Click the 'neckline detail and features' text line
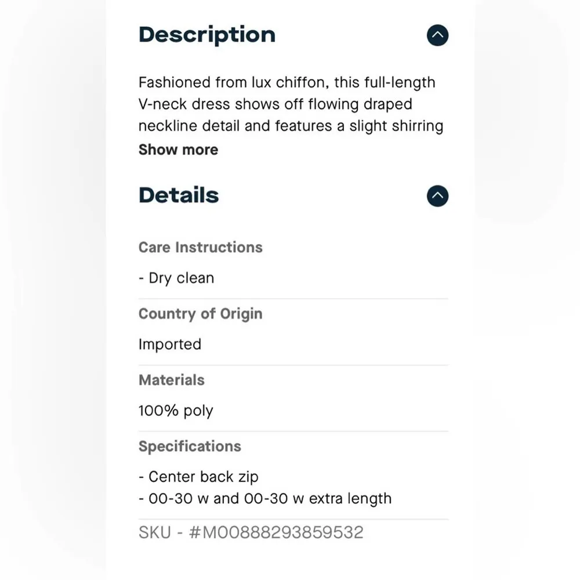Image resolution: width=580 pixels, height=580 pixels. point(291,126)
